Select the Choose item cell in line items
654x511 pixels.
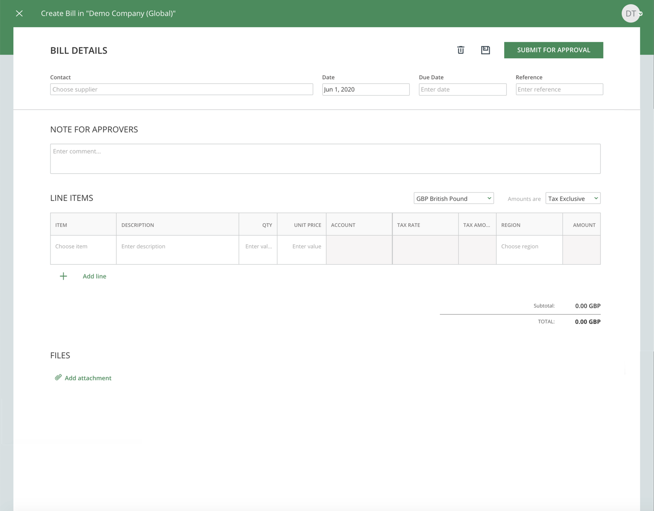tap(83, 249)
